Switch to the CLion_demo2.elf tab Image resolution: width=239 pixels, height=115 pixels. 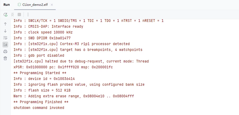[35, 5]
